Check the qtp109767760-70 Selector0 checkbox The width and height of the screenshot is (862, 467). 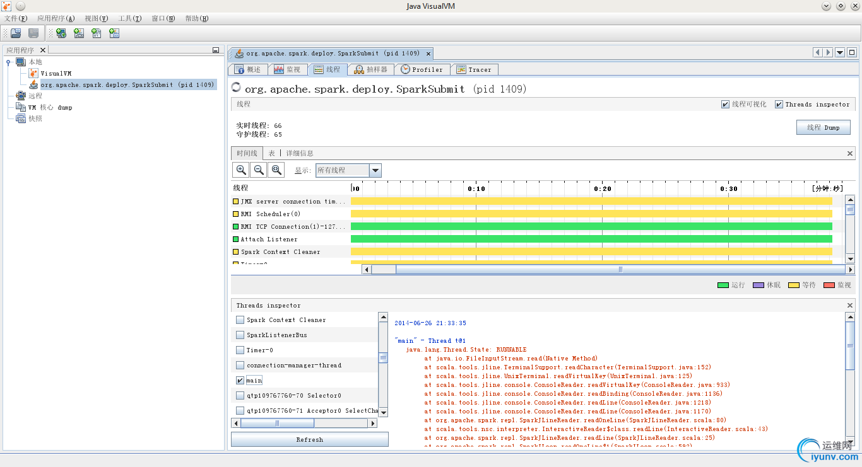pyautogui.click(x=240, y=395)
